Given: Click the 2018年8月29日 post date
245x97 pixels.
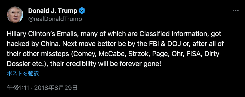Looking at the screenshot, I should (56, 88).
